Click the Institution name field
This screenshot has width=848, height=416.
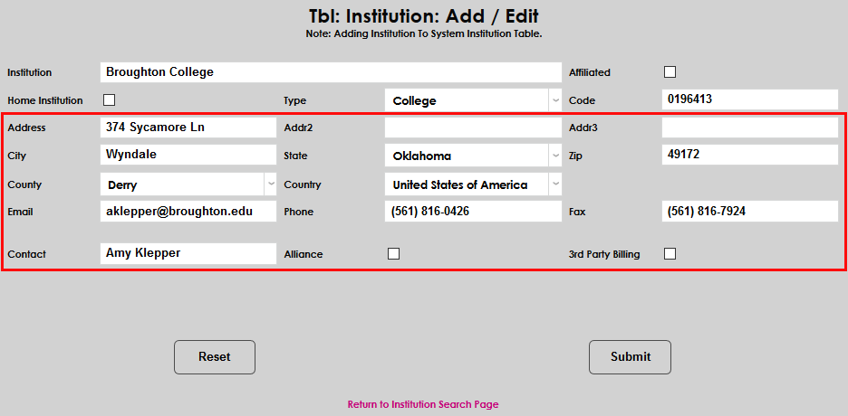pyautogui.click(x=331, y=72)
